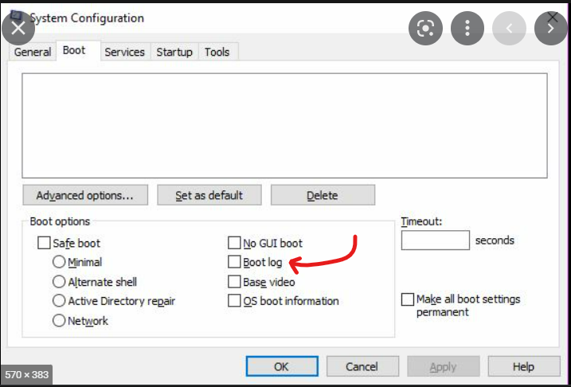Enable the Safe boot checkbox

coord(44,243)
